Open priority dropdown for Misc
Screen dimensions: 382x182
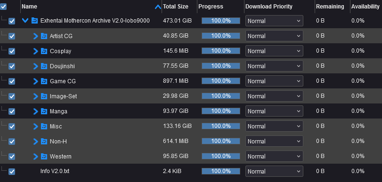274,126
